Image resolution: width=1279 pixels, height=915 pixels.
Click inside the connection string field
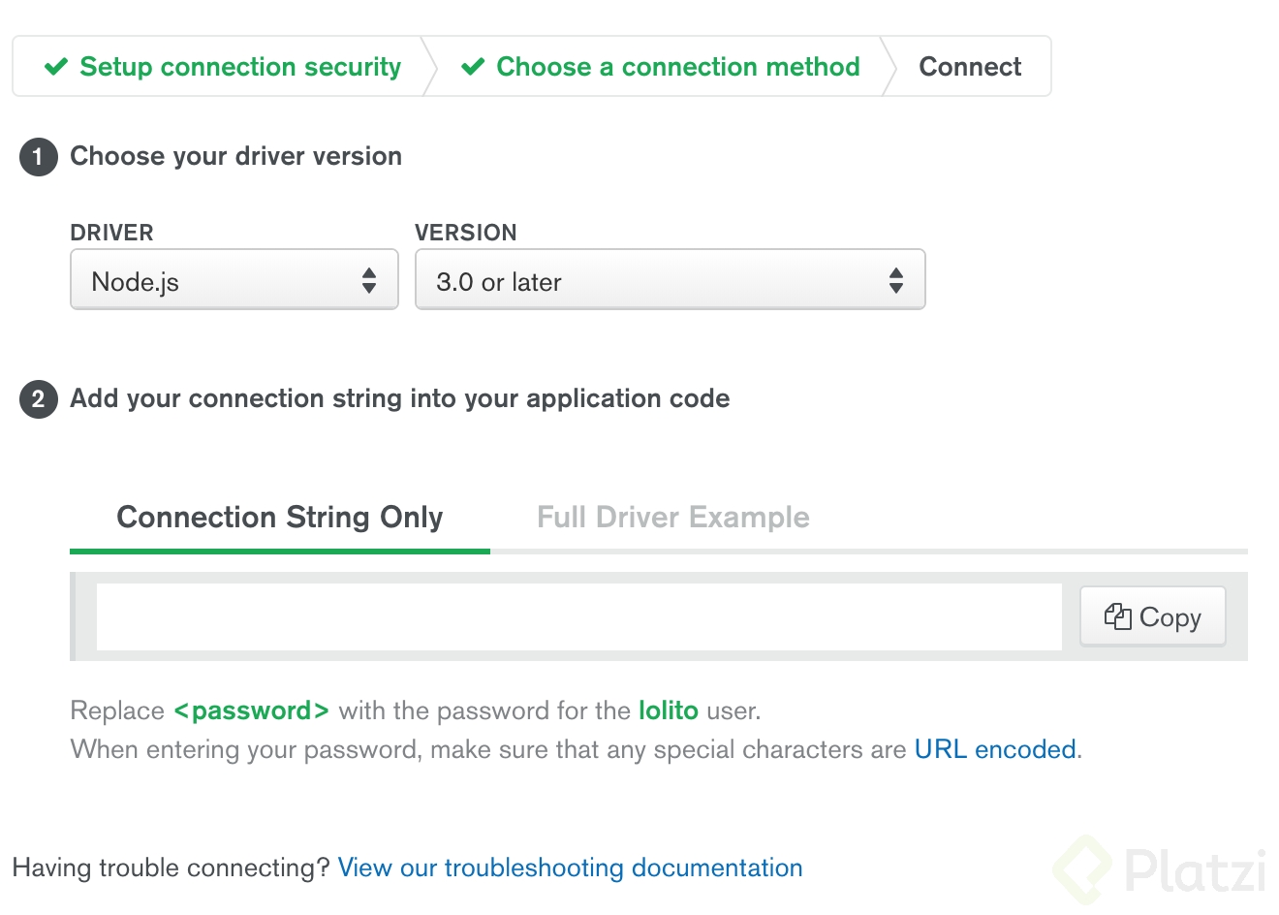point(578,616)
